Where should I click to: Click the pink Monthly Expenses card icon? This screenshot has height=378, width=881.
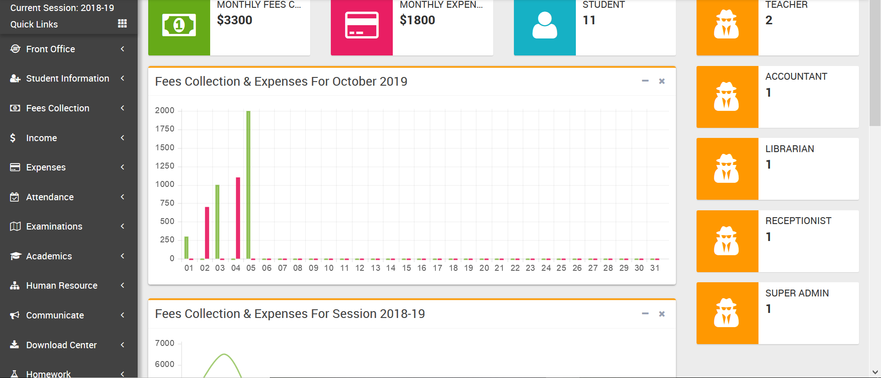[362, 26]
